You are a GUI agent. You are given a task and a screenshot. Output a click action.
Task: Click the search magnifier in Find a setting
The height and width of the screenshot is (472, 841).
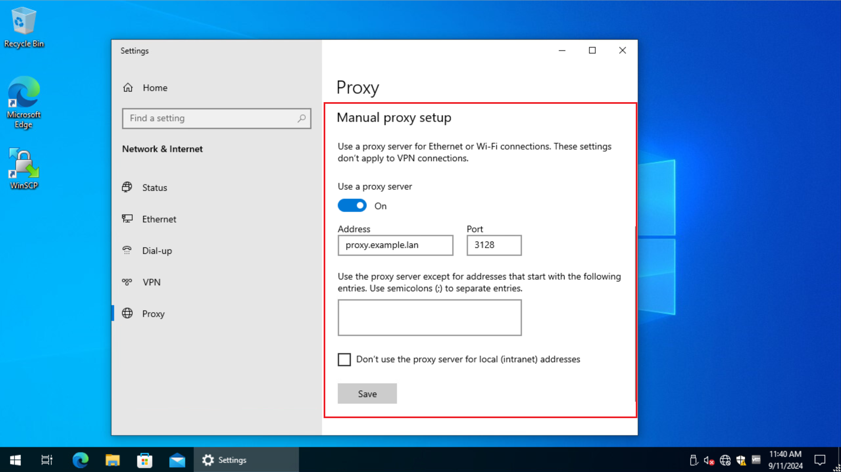point(301,118)
